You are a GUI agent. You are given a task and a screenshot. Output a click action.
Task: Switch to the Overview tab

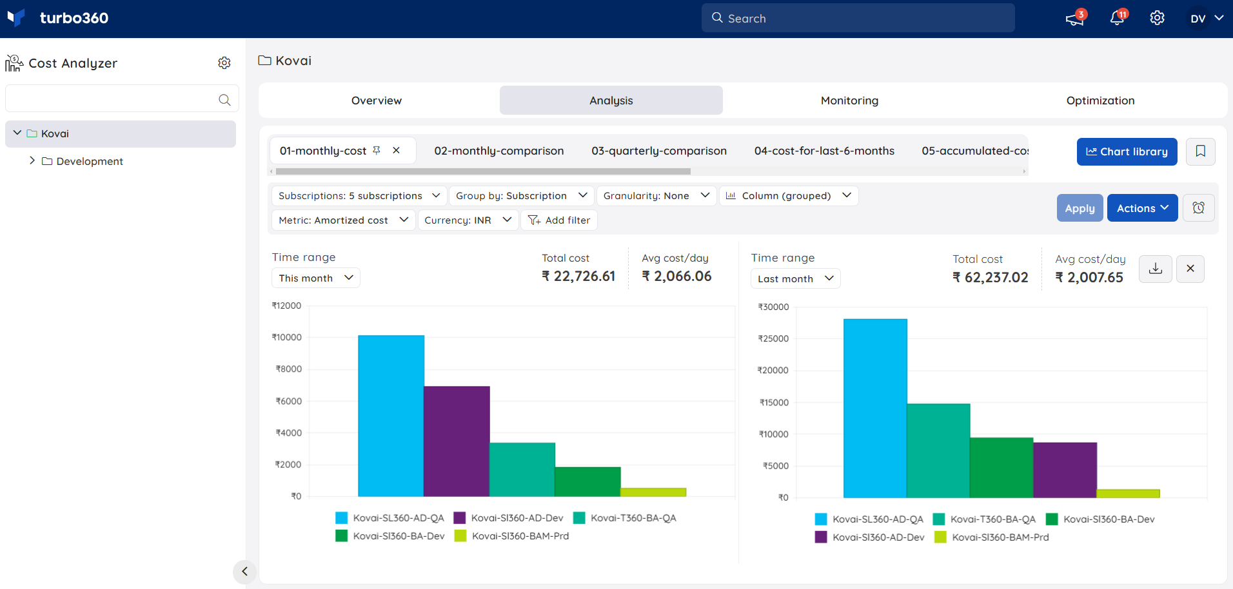click(377, 101)
